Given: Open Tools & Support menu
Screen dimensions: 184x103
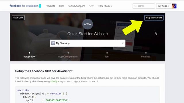Looking at the screenshot, I should coord(76,6).
